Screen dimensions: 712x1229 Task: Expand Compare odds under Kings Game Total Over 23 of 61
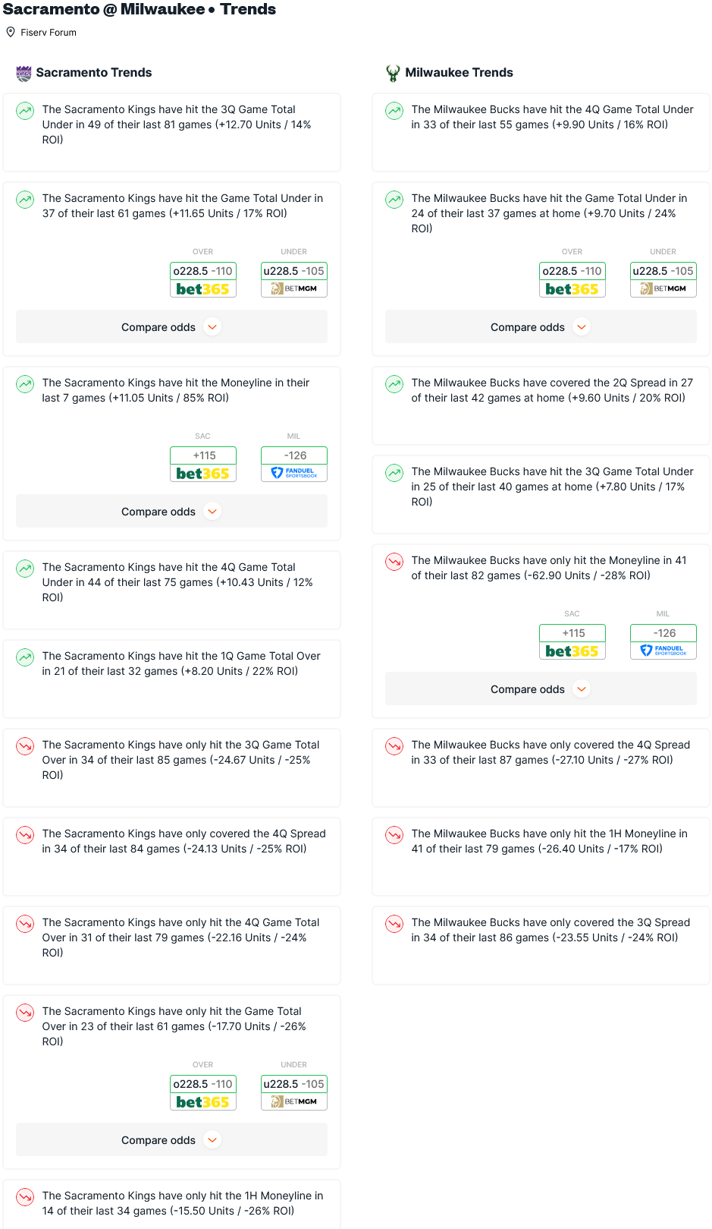point(171,1140)
